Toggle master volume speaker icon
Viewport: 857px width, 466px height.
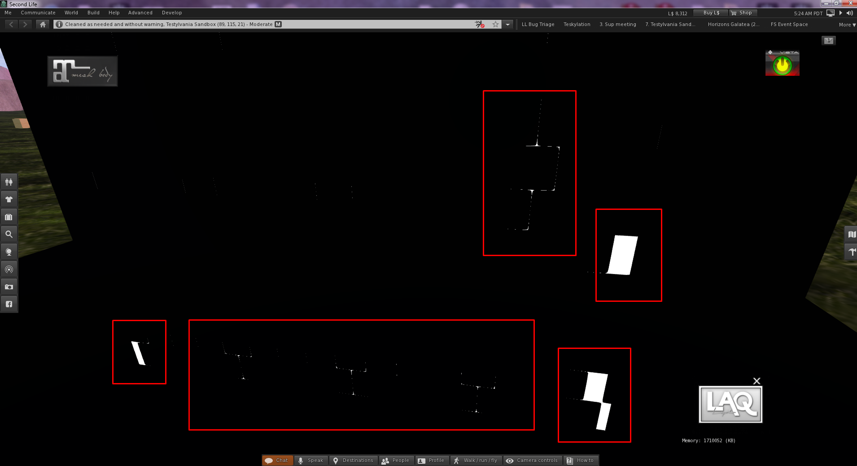click(850, 13)
